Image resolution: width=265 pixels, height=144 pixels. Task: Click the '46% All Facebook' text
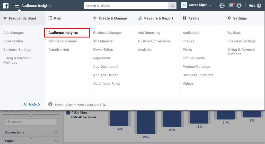pyautogui.click(x=84, y=117)
